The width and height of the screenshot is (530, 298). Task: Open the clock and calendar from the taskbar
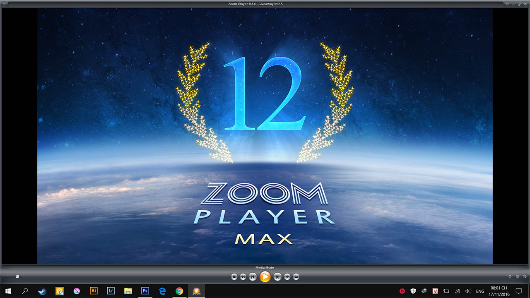point(498,291)
